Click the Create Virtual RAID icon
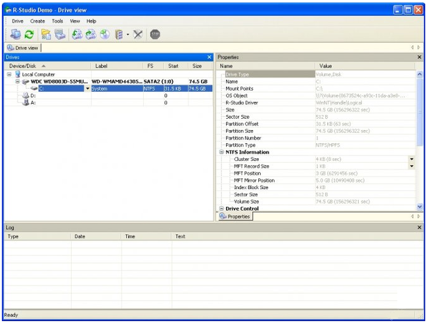The height and width of the screenshot is (323, 429). coord(119,34)
